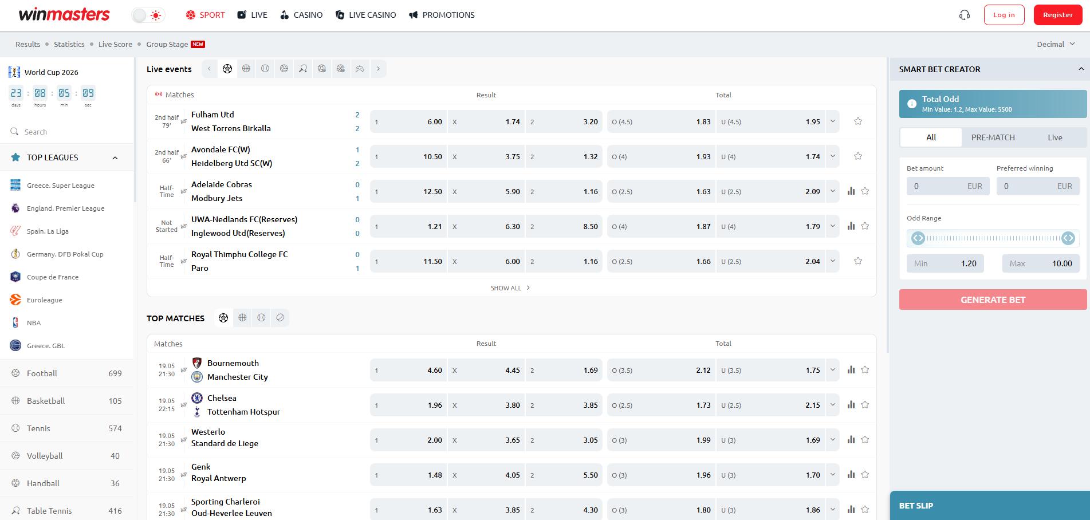Click the sidebar Search field
The height and width of the screenshot is (520, 1090).
tap(66, 132)
